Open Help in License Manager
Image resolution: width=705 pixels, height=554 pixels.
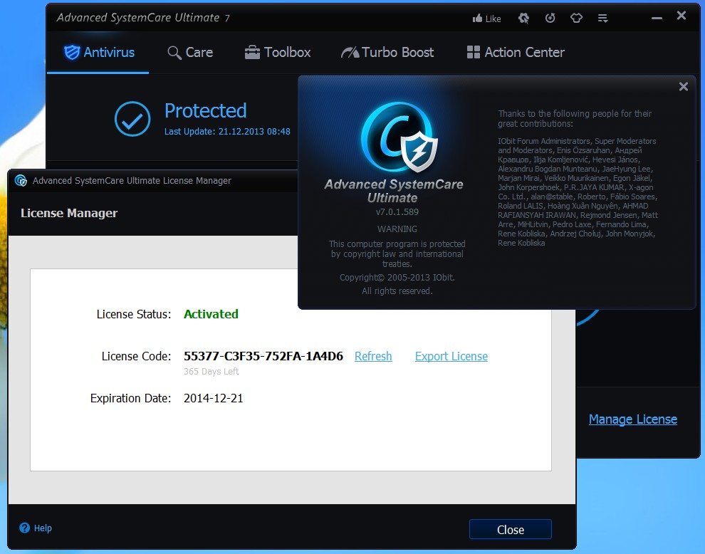tap(43, 528)
